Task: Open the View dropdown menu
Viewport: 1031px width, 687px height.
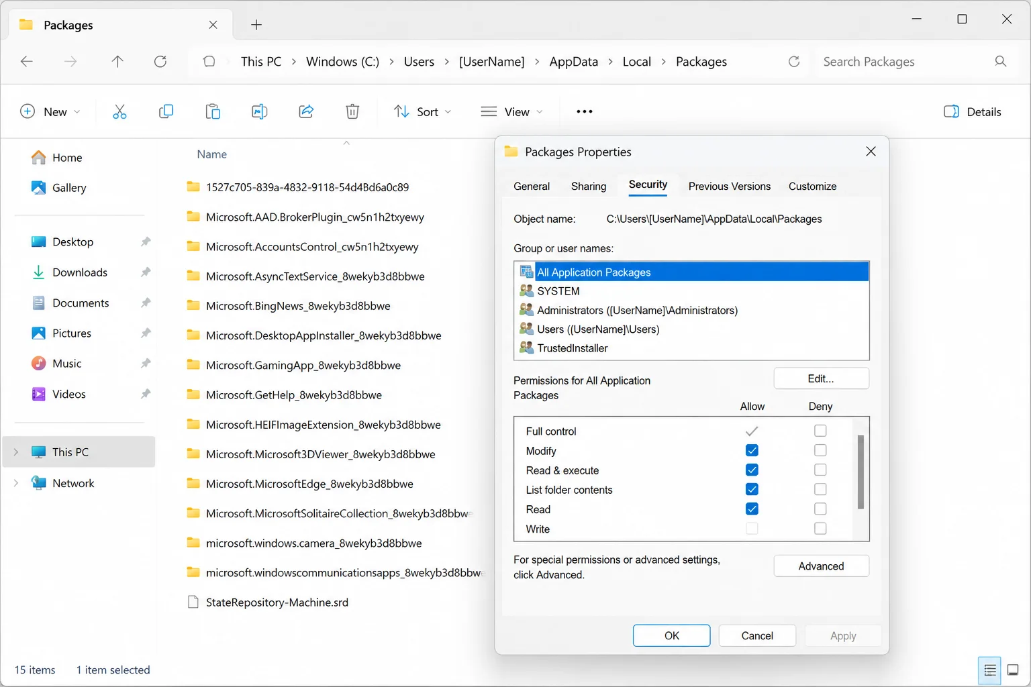Action: 512,112
